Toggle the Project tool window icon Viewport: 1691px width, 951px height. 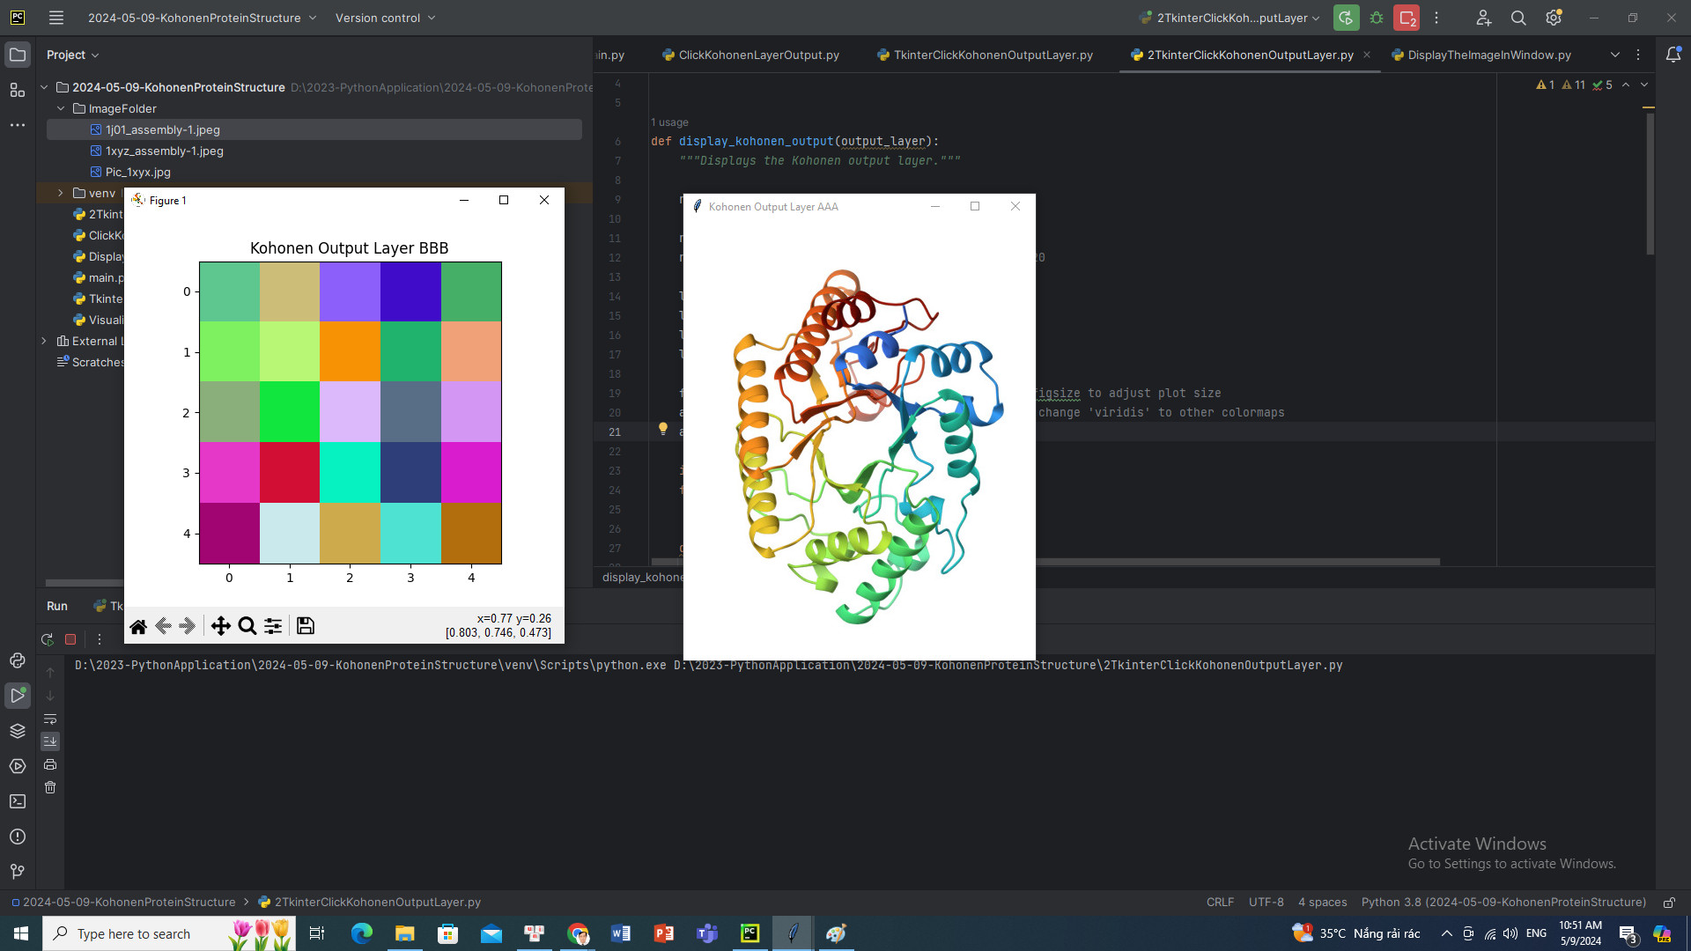[x=17, y=55]
